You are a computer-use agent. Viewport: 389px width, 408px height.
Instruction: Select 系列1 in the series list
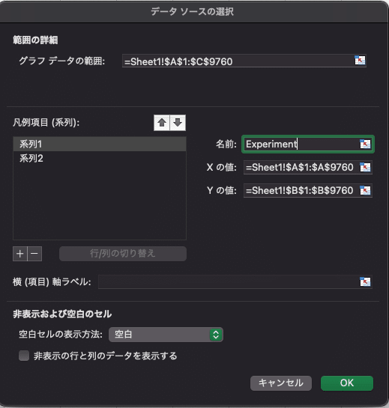coord(100,144)
